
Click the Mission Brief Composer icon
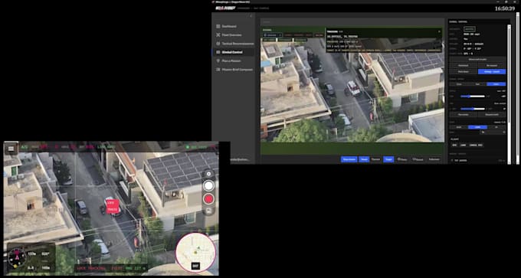pyautogui.click(x=218, y=70)
